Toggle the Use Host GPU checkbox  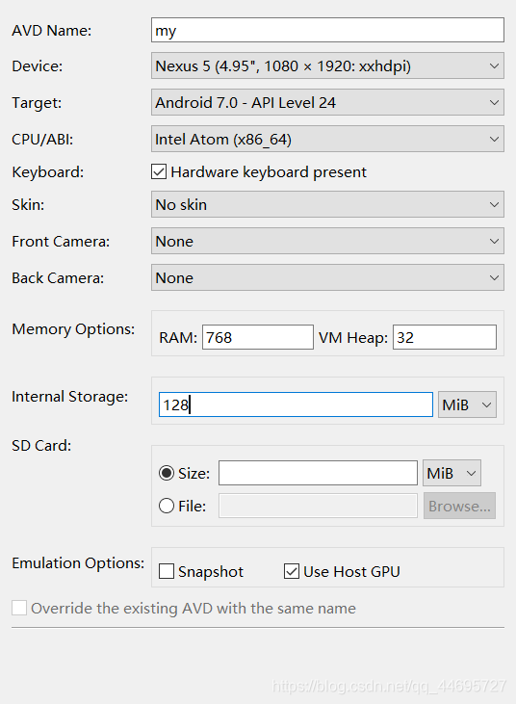pos(292,571)
